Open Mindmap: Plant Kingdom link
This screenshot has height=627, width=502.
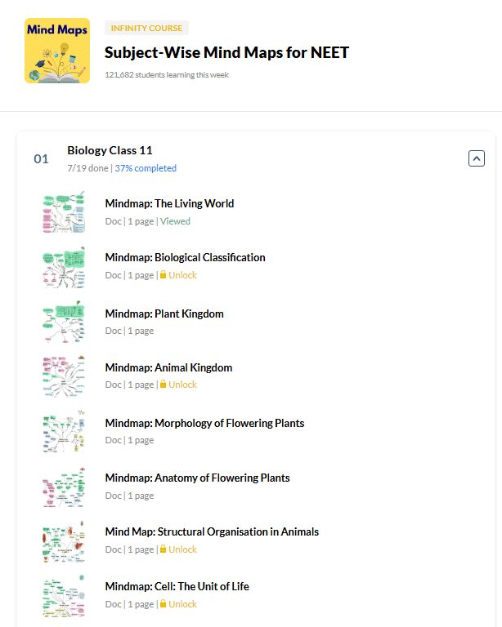click(x=164, y=313)
